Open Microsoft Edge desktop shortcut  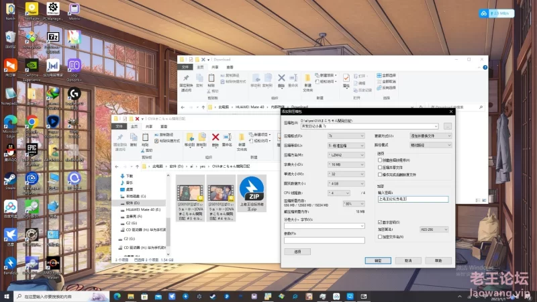tap(11, 125)
